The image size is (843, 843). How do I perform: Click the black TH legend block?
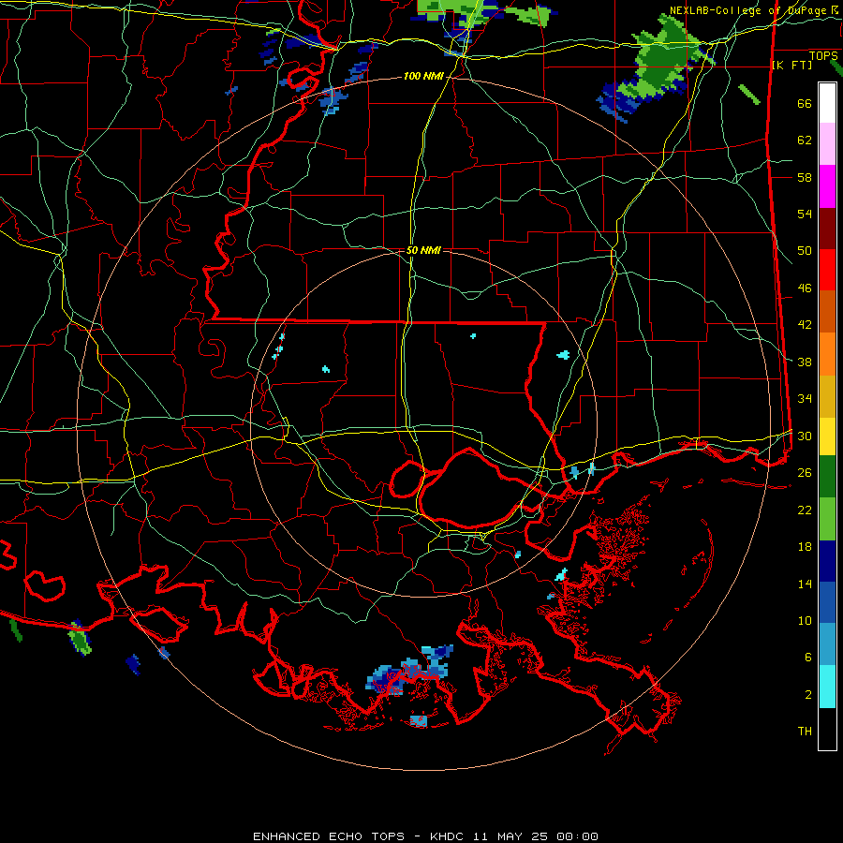(x=827, y=729)
